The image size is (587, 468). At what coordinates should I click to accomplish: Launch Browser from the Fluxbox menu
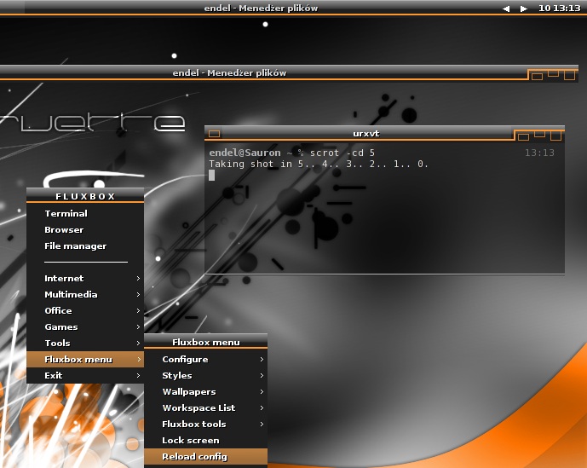tap(85, 229)
